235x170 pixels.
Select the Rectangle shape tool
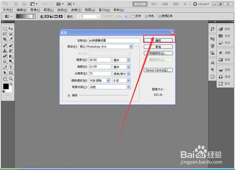tap(11, 73)
